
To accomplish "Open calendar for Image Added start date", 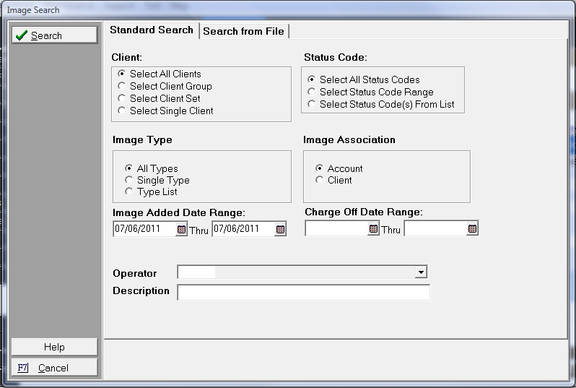I will [181, 229].
